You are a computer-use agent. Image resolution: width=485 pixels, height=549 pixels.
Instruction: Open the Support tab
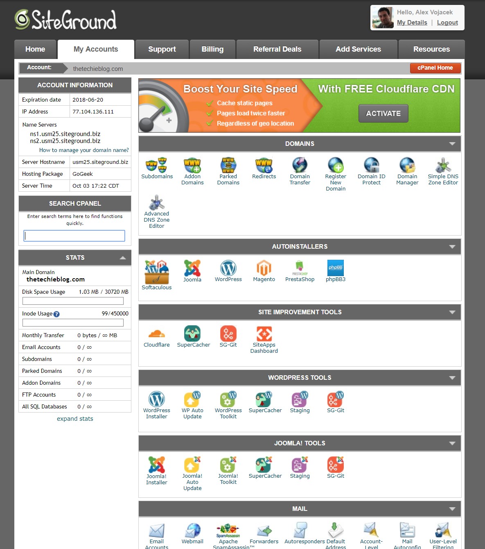click(x=162, y=49)
